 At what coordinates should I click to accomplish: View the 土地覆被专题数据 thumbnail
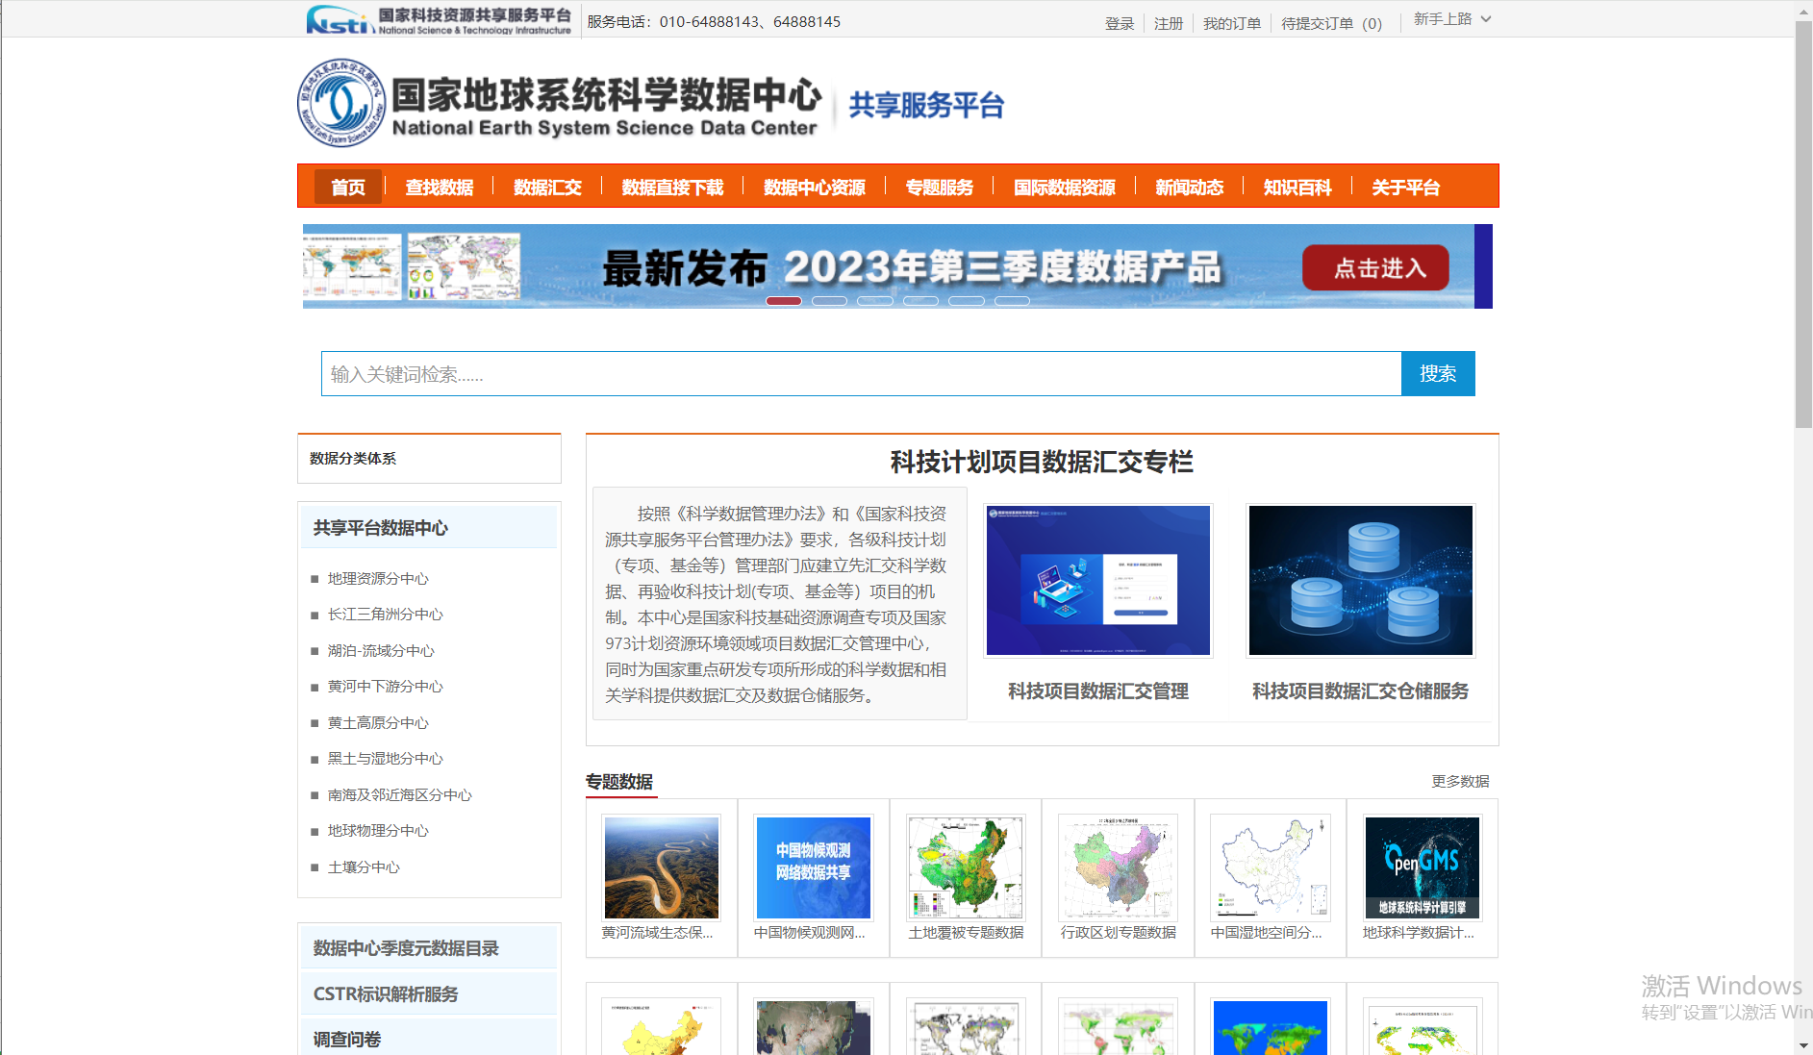click(x=966, y=867)
